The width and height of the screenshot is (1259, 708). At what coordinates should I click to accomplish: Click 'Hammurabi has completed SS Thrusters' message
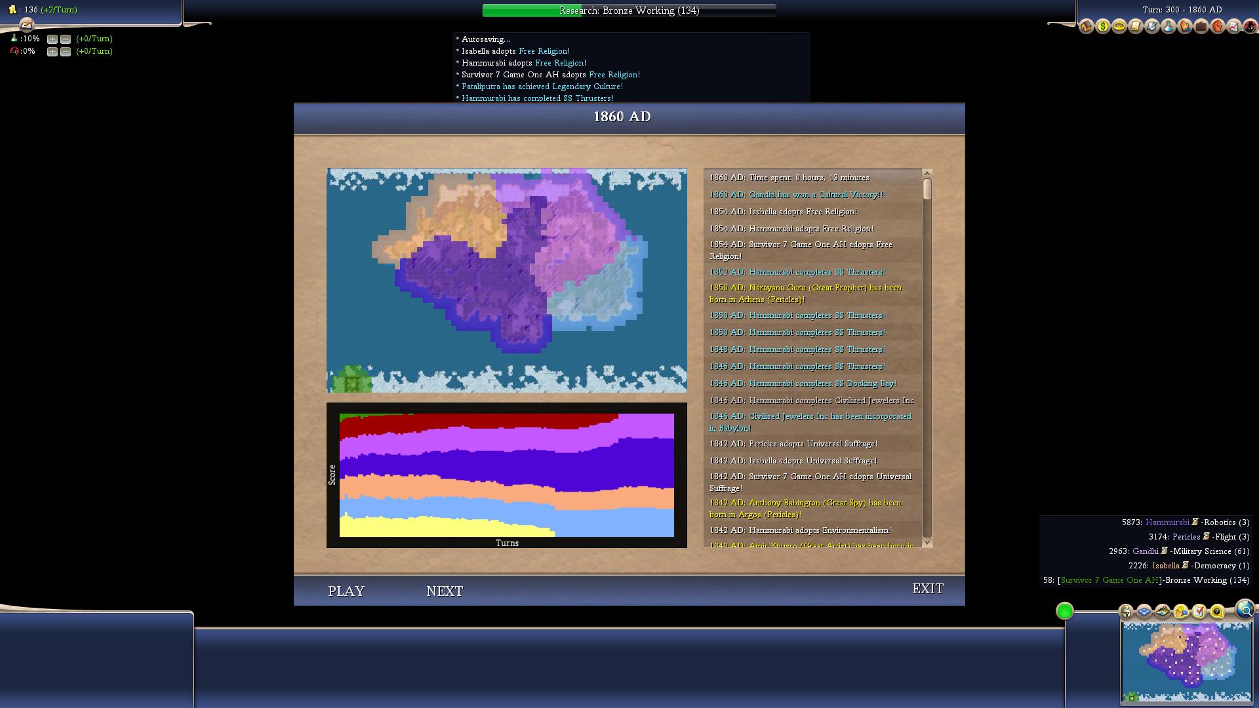(538, 98)
